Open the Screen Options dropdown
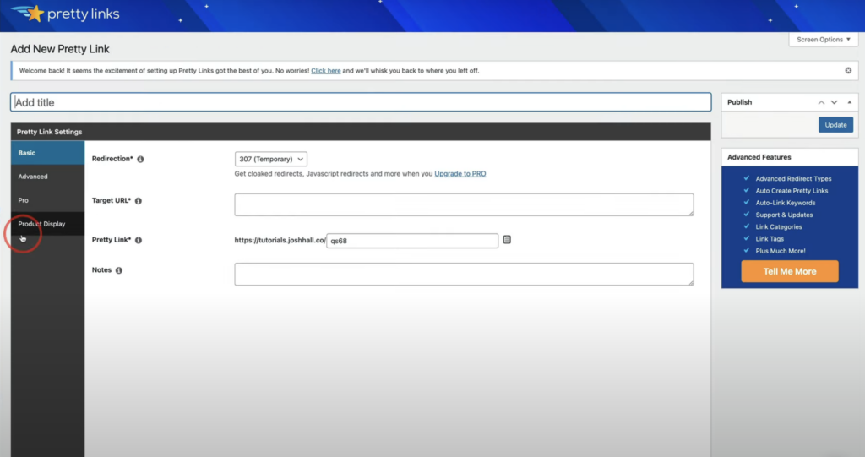The height and width of the screenshot is (457, 865). coord(823,40)
